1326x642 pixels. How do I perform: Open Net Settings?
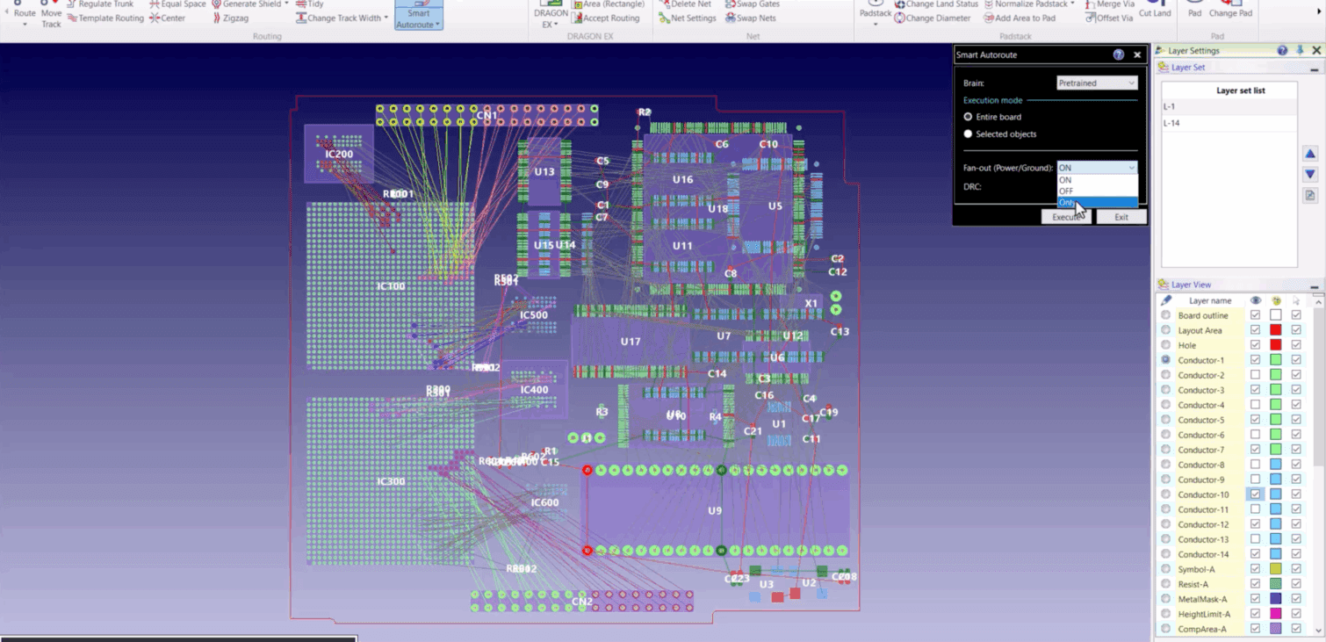pos(687,18)
